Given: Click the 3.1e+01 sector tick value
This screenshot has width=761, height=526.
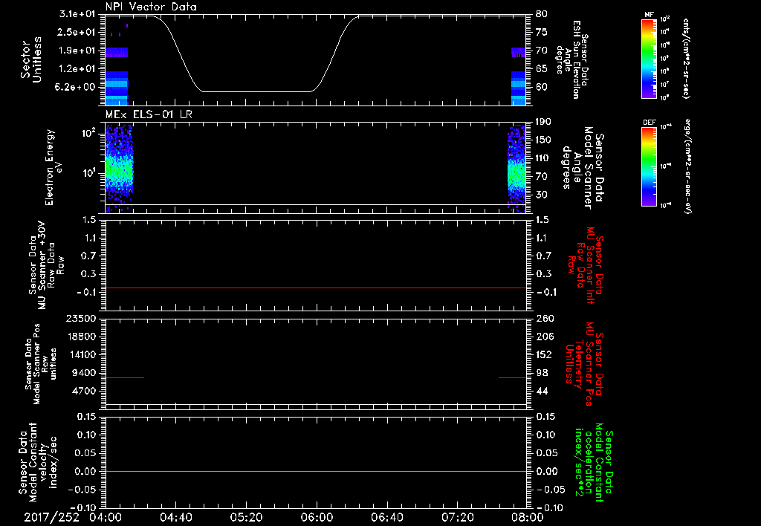Looking at the screenshot, I should pyautogui.click(x=77, y=14).
